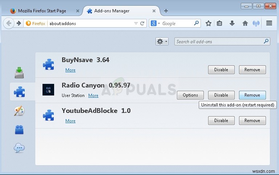
Task: Disable the YoutubeAdBlocke extension
Action: click(x=221, y=121)
